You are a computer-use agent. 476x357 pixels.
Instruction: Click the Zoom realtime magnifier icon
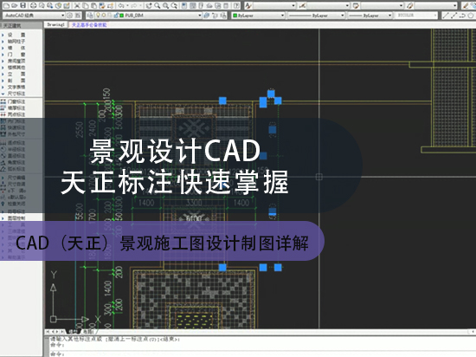coord(158,5)
